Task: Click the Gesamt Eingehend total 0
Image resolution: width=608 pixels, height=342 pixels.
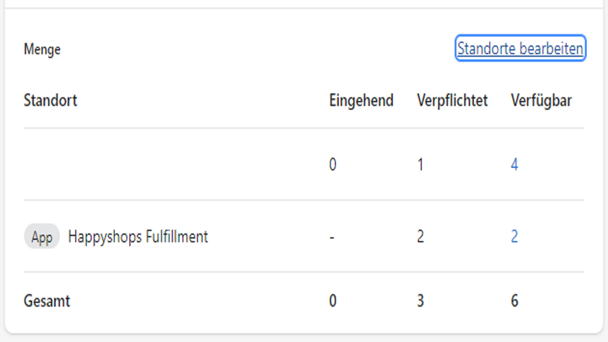Action: point(332,301)
